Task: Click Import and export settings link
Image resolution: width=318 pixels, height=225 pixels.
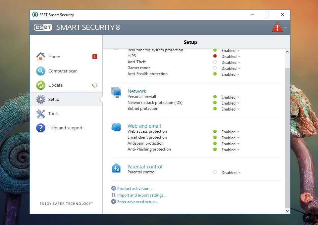Action: coord(142,195)
